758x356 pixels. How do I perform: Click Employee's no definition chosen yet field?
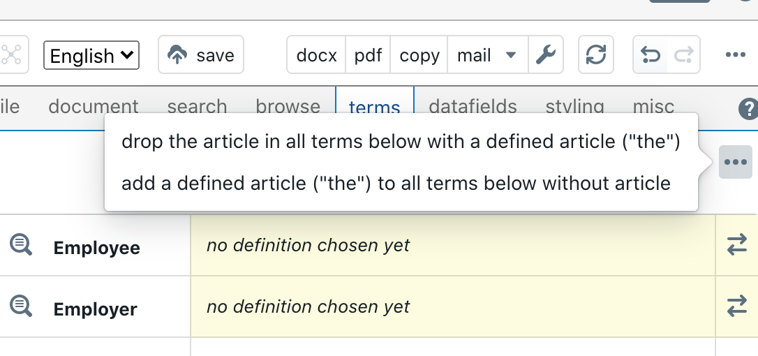pyautogui.click(x=453, y=245)
